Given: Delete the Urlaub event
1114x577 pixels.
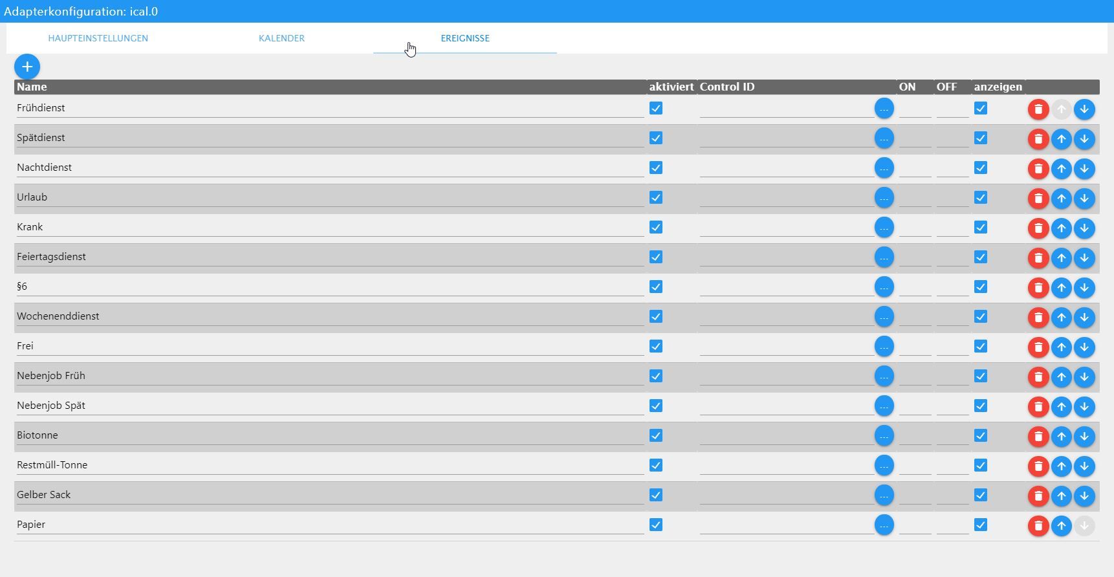Looking at the screenshot, I should (1038, 199).
